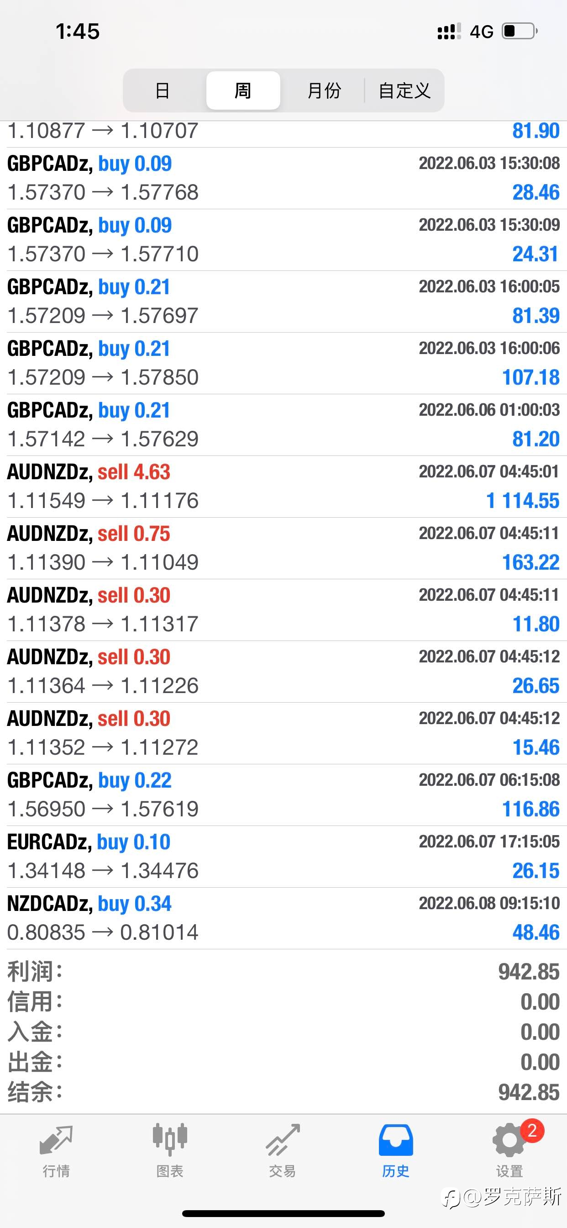
Task: Open the 图表 chart tab icon
Action: pyautogui.click(x=170, y=1140)
